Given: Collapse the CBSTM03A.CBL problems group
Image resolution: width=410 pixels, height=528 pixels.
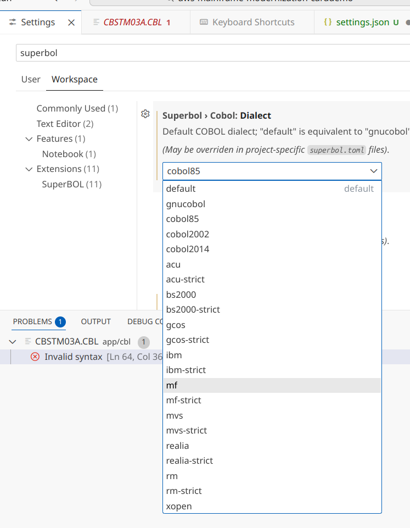Looking at the screenshot, I should [x=13, y=342].
